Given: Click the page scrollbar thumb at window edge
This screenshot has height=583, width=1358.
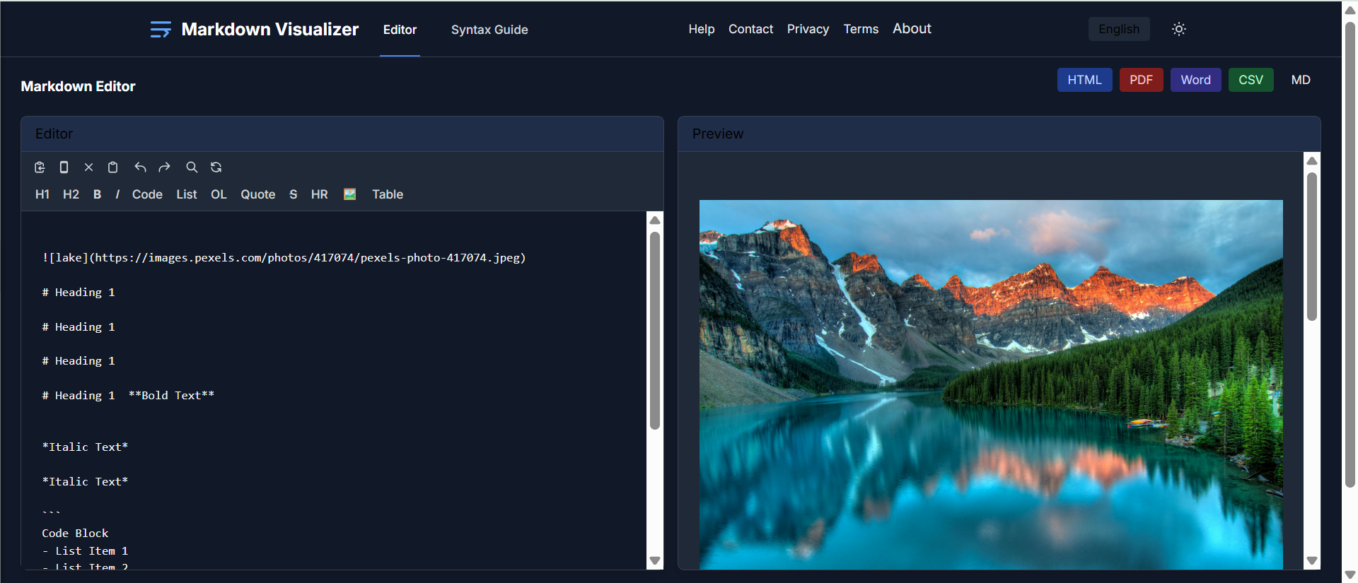Looking at the screenshot, I should tap(1350, 254).
